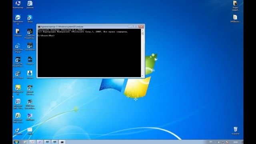Open the volume icon in system tray
The height and width of the screenshot is (144, 256).
(x=219, y=142)
